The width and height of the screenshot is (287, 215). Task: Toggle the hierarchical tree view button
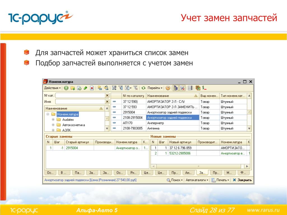click(x=176, y=88)
